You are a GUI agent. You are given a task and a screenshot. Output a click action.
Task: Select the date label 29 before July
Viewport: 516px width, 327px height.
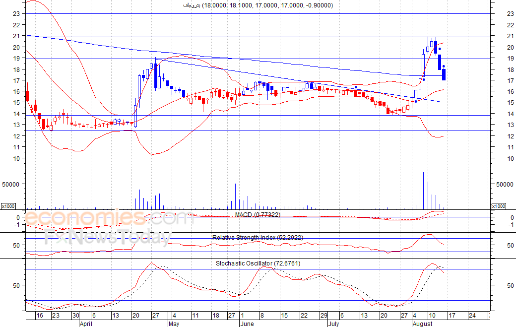point(324,316)
